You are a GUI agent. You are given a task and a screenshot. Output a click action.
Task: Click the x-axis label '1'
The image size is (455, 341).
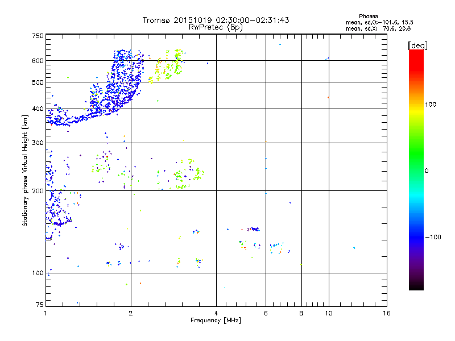(x=45, y=313)
